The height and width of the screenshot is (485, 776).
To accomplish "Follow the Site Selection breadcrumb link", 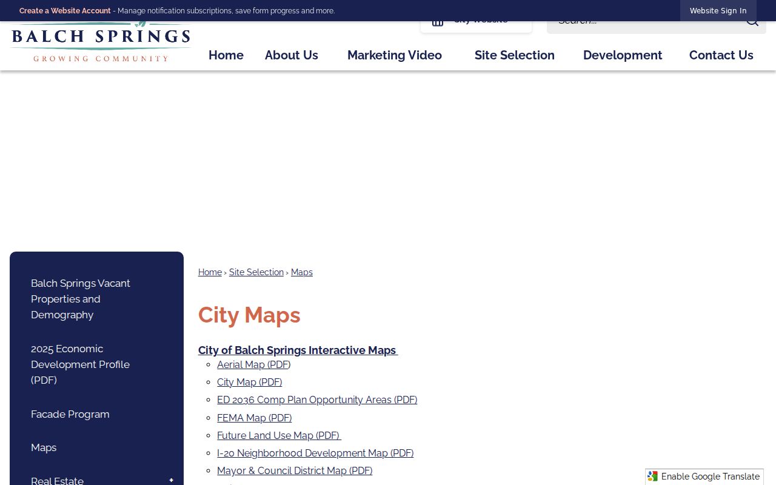I will pyautogui.click(x=256, y=272).
